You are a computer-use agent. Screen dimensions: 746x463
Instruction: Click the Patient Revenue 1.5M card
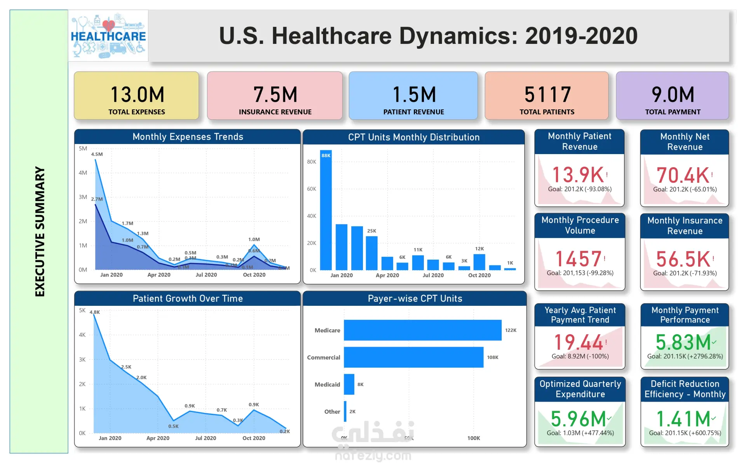tap(413, 96)
